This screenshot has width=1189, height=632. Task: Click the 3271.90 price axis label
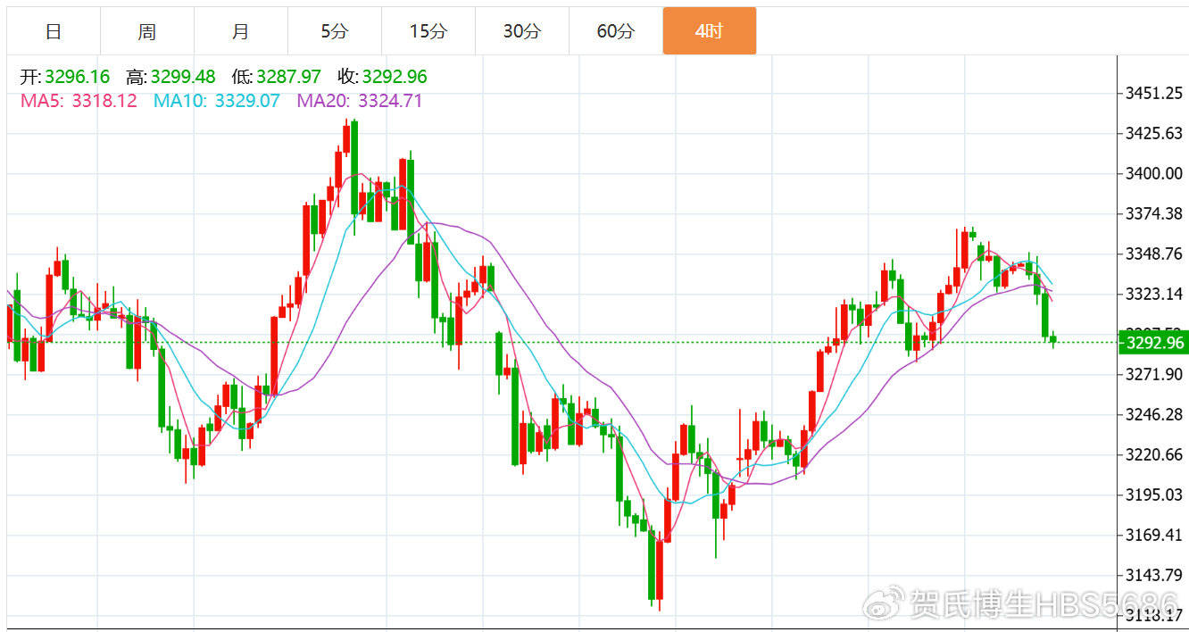1154,374
